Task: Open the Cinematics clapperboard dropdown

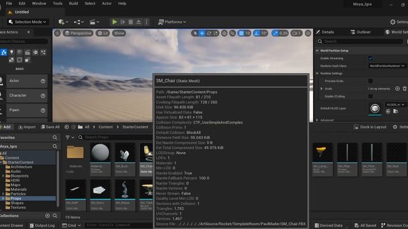Action: (94, 22)
